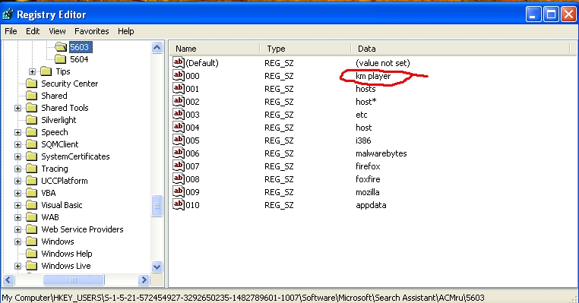Click the tree scroll up arrow
The image size is (579, 303).
click(157, 48)
